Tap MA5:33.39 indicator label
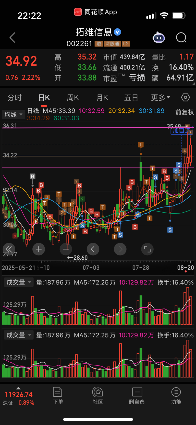This screenshot has width=196, height=425. pos(59,111)
